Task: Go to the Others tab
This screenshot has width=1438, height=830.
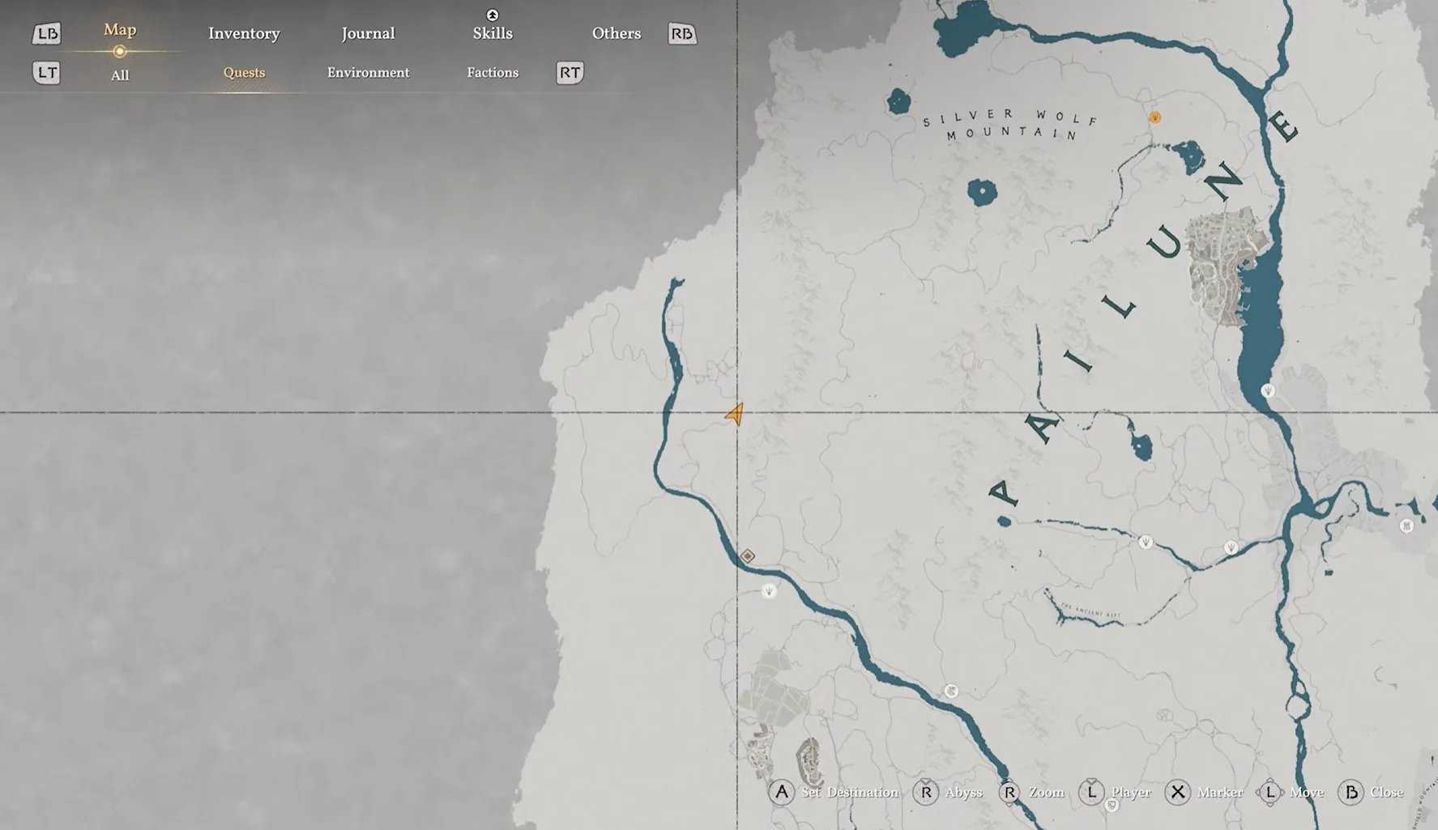Action: (616, 33)
